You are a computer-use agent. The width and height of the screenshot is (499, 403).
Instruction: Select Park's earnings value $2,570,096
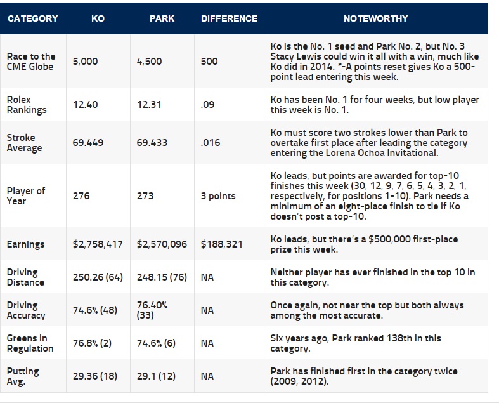click(162, 244)
